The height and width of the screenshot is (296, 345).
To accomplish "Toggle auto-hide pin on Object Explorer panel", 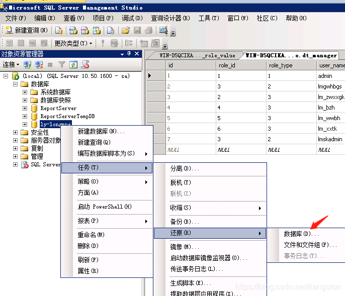I will (x=129, y=53).
